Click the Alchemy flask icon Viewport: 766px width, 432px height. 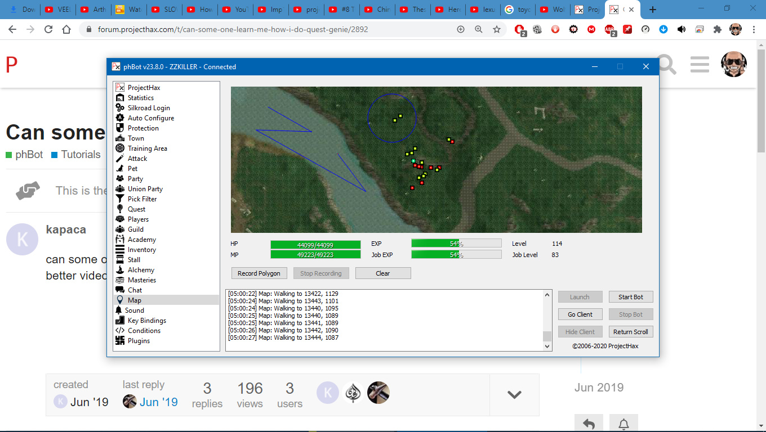coord(119,270)
